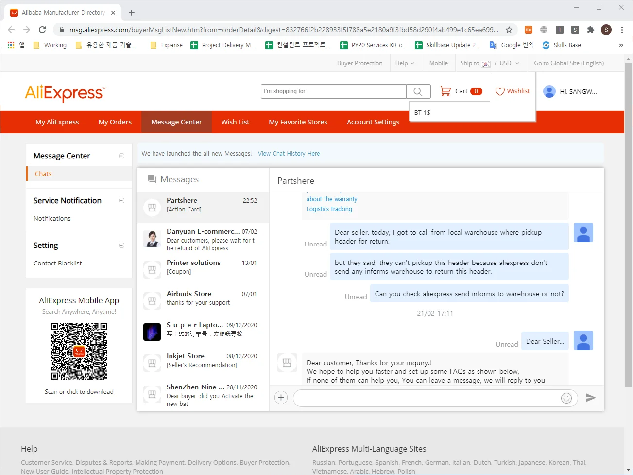Open the Airbuds Store conversation
This screenshot has width=633, height=475.
[x=204, y=301]
